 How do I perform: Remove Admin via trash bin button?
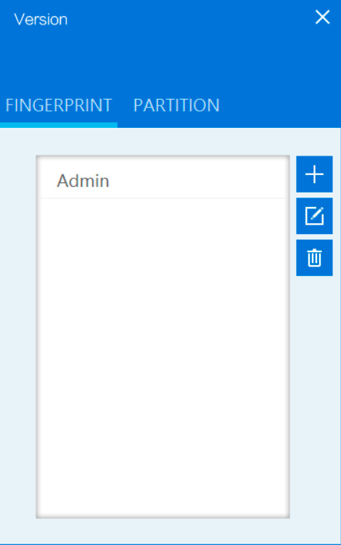[x=314, y=257]
